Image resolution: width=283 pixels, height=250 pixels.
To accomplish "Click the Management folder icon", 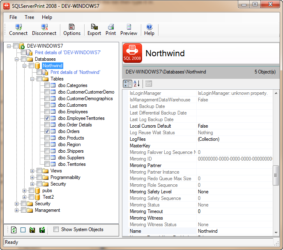I will coord(30,210).
